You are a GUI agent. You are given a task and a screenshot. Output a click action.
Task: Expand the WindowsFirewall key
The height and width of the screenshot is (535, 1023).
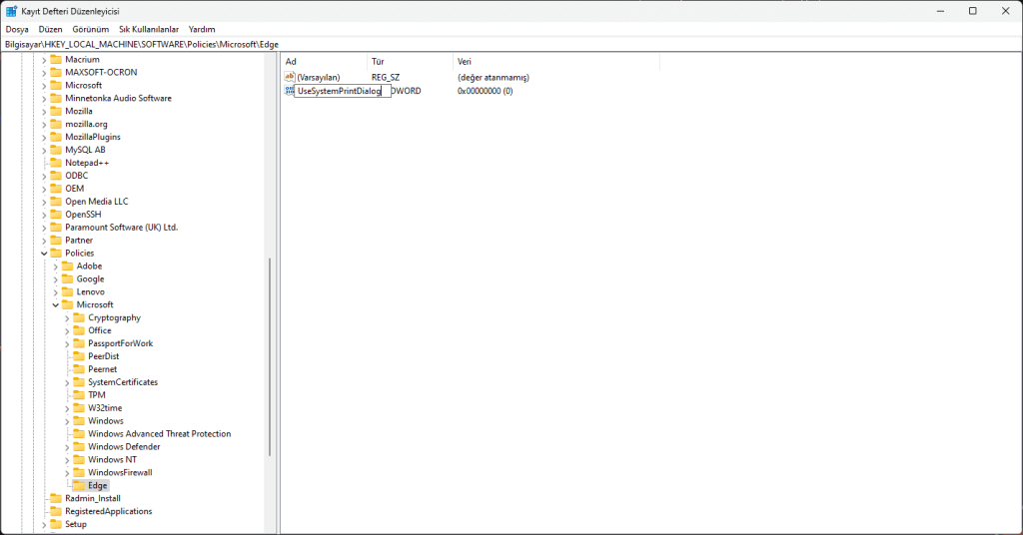[67, 473]
